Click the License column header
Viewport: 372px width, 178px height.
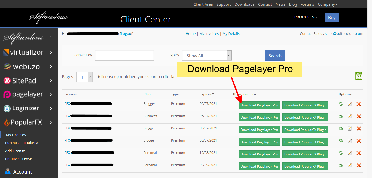click(x=70, y=94)
